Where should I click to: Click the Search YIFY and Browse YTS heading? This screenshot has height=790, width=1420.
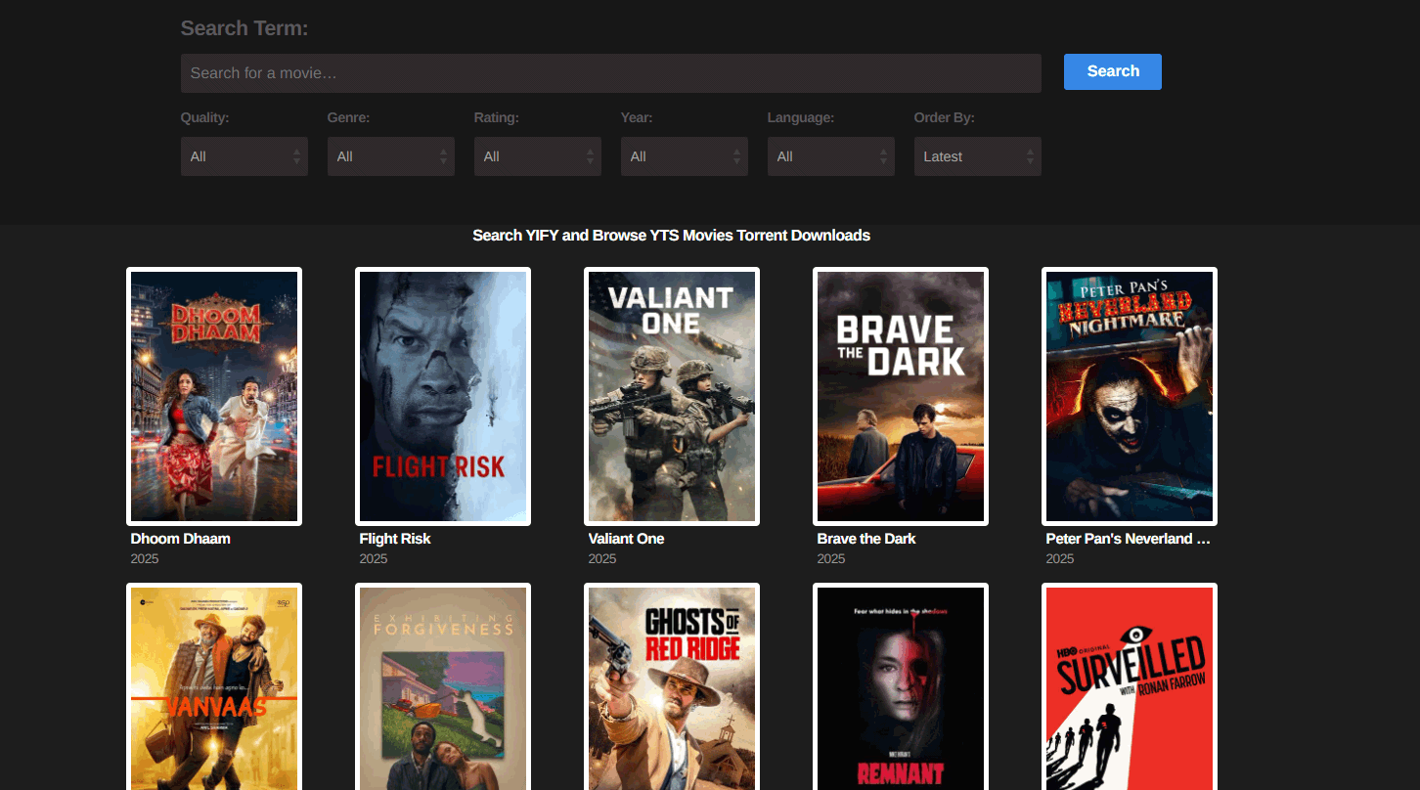pyautogui.click(x=672, y=236)
